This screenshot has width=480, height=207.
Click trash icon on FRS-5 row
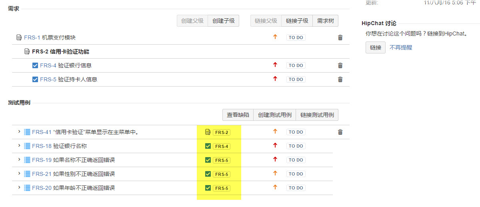click(340, 79)
